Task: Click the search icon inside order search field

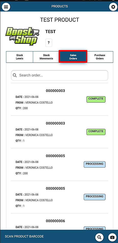Action: tap(15, 75)
